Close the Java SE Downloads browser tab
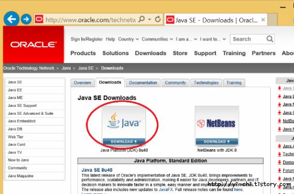294x194 pixels. [x=263, y=20]
